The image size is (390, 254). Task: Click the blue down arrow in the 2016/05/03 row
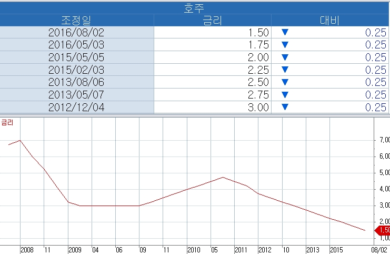click(x=285, y=45)
